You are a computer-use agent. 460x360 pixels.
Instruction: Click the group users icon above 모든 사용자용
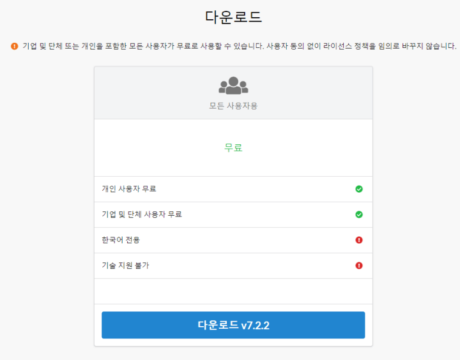click(x=233, y=86)
